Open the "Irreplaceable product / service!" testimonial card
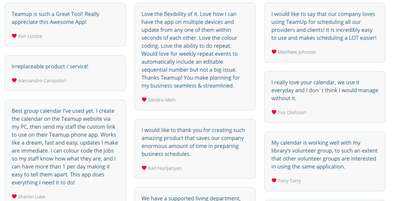Screen dimensions: 394x201 pyautogui.click(x=65, y=73)
